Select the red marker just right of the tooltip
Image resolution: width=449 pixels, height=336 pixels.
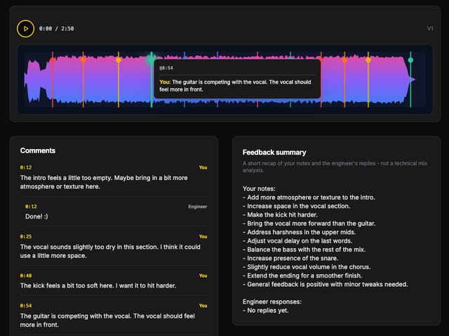(x=321, y=60)
